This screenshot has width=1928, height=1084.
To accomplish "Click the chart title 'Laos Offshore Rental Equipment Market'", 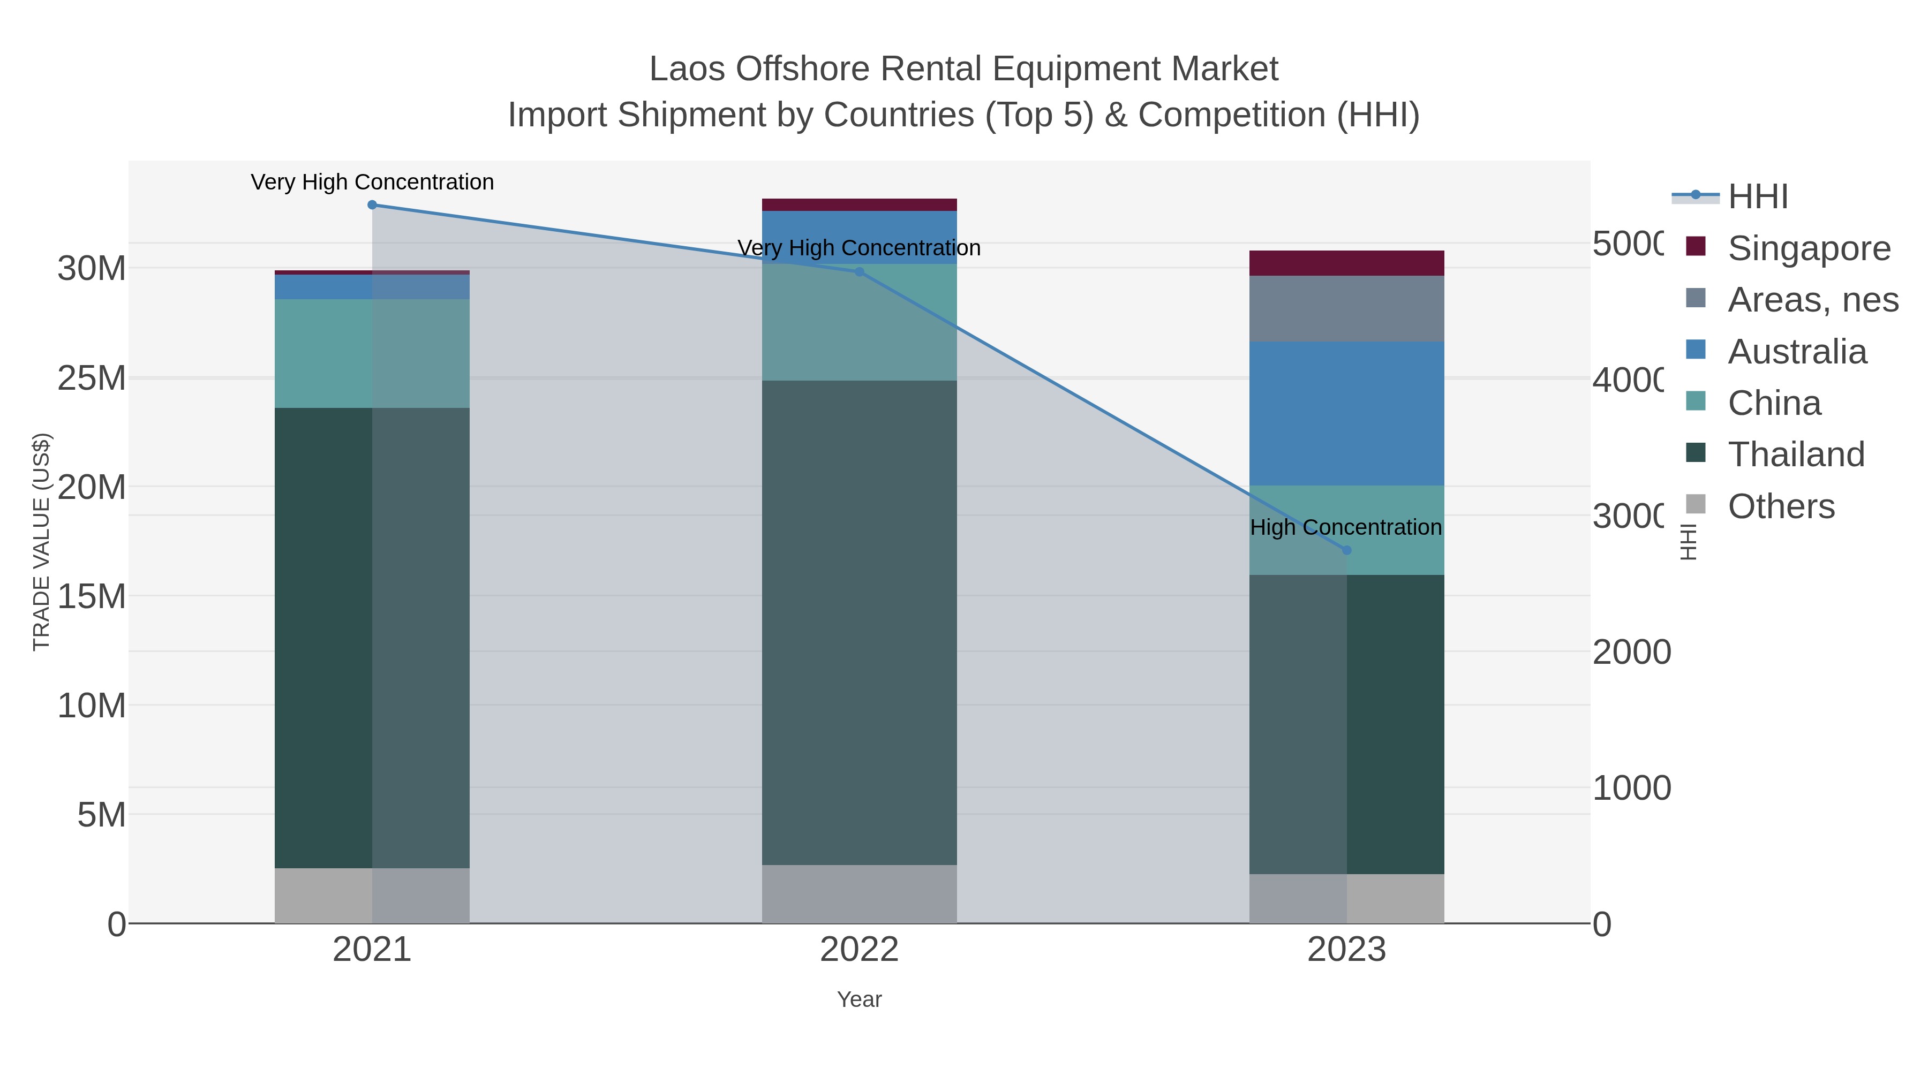I will coord(964,69).
